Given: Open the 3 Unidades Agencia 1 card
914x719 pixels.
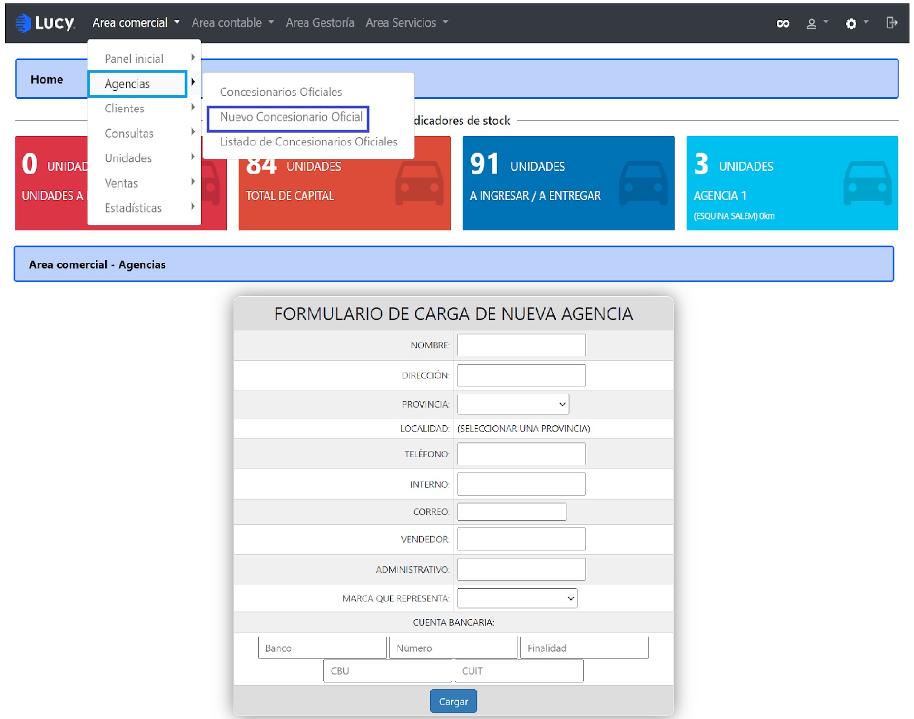Looking at the screenshot, I should tap(792, 183).
